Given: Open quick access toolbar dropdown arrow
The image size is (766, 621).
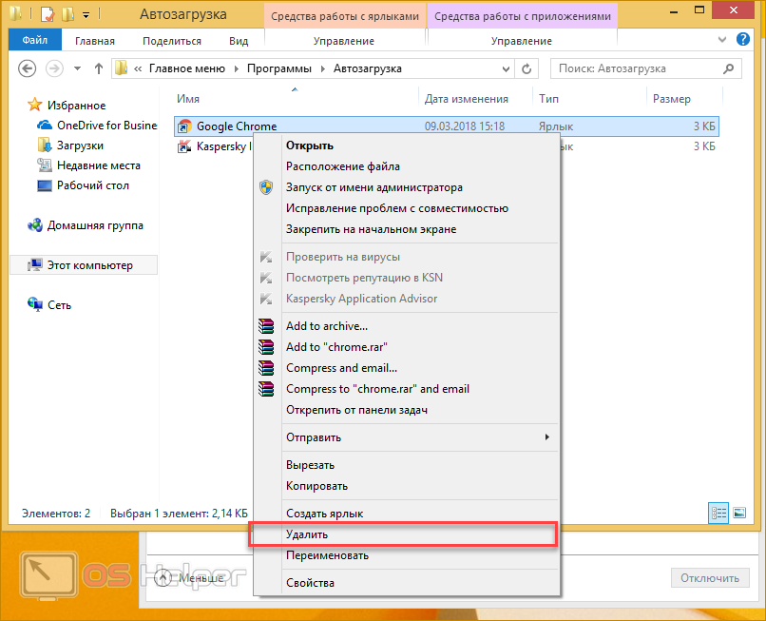Looking at the screenshot, I should pyautogui.click(x=86, y=15).
